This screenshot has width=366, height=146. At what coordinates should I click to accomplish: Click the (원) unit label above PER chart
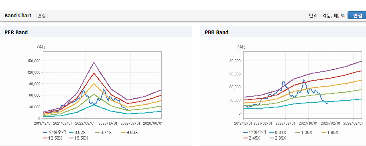(x=41, y=47)
